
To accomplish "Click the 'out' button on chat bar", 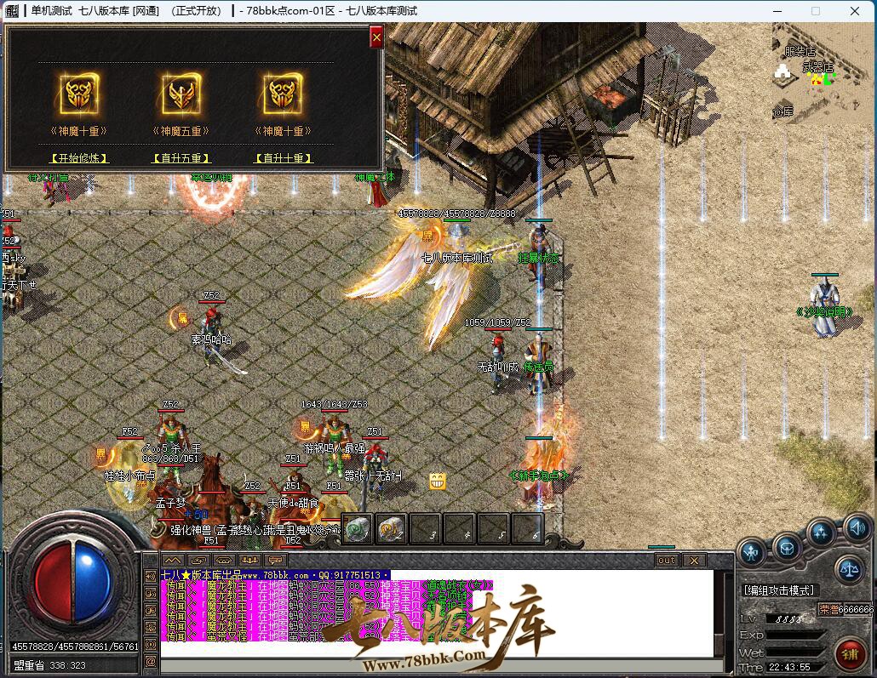I will tap(667, 560).
